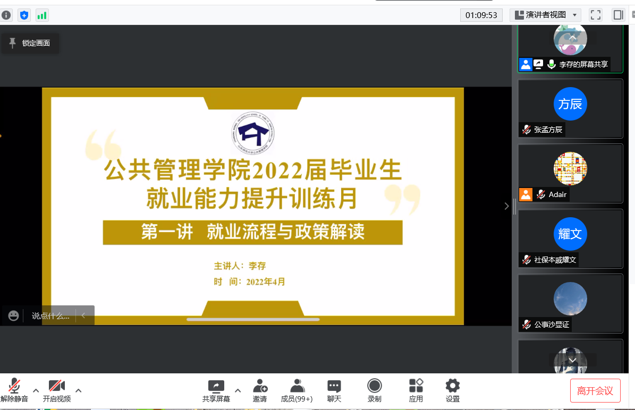Image resolution: width=635 pixels, height=410 pixels.
Task: Click the 说点什么 chat input field
Action: 50,316
